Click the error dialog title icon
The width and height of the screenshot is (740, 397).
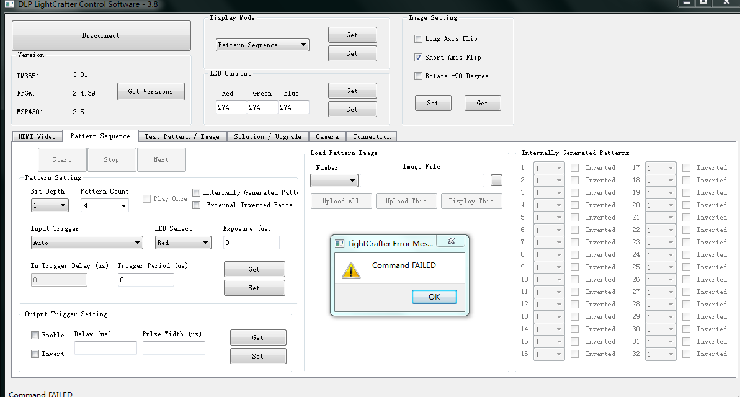pos(339,244)
